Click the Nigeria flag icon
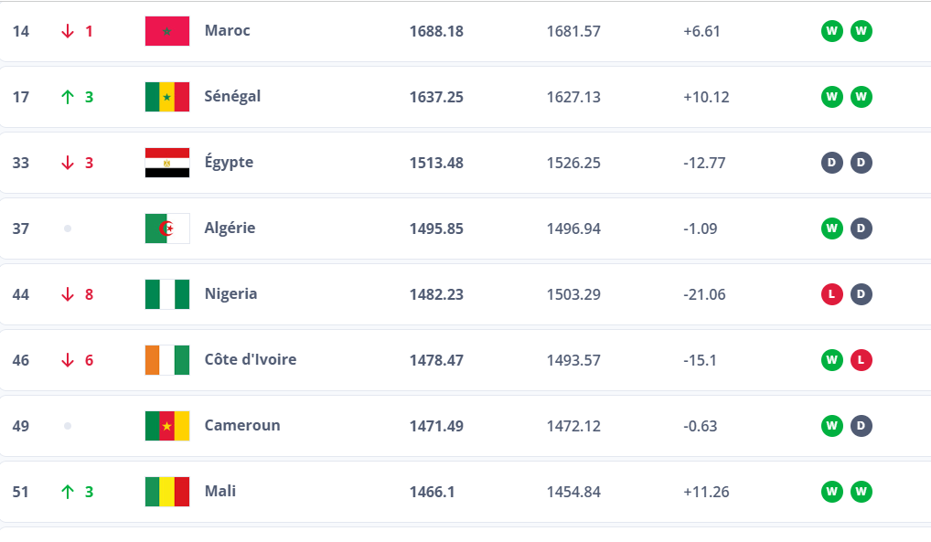This screenshot has height=542, width=931. [167, 294]
